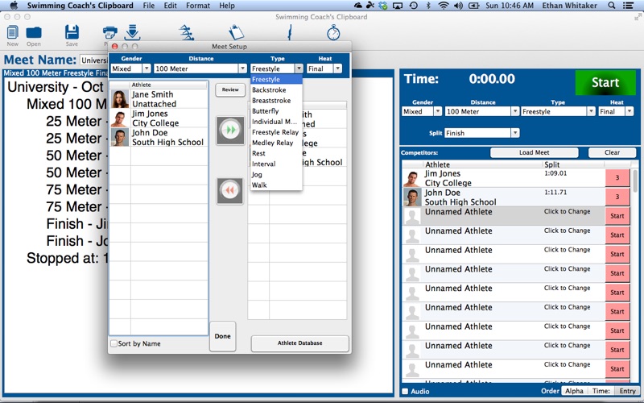Click the green add-athlete forward arrows
This screenshot has width=644, height=403.
(x=230, y=131)
